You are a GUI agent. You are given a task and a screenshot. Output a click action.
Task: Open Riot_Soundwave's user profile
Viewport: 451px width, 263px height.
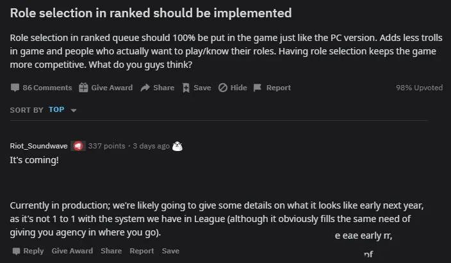click(38, 146)
